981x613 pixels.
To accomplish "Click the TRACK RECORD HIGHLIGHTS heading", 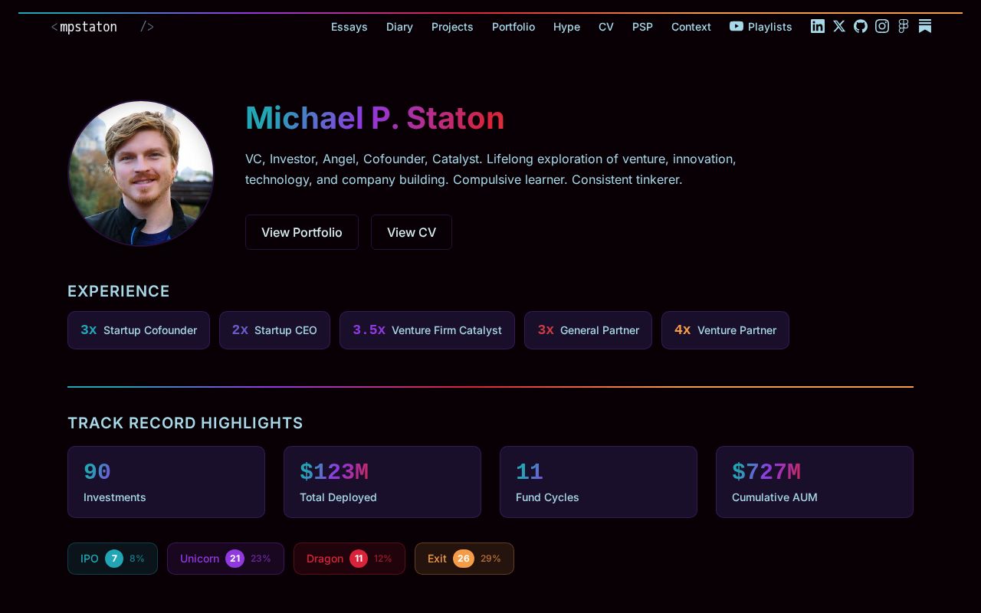I will coord(185,423).
